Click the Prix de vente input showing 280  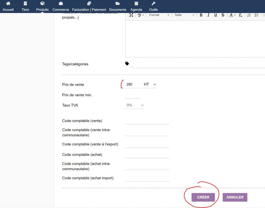click(x=132, y=84)
